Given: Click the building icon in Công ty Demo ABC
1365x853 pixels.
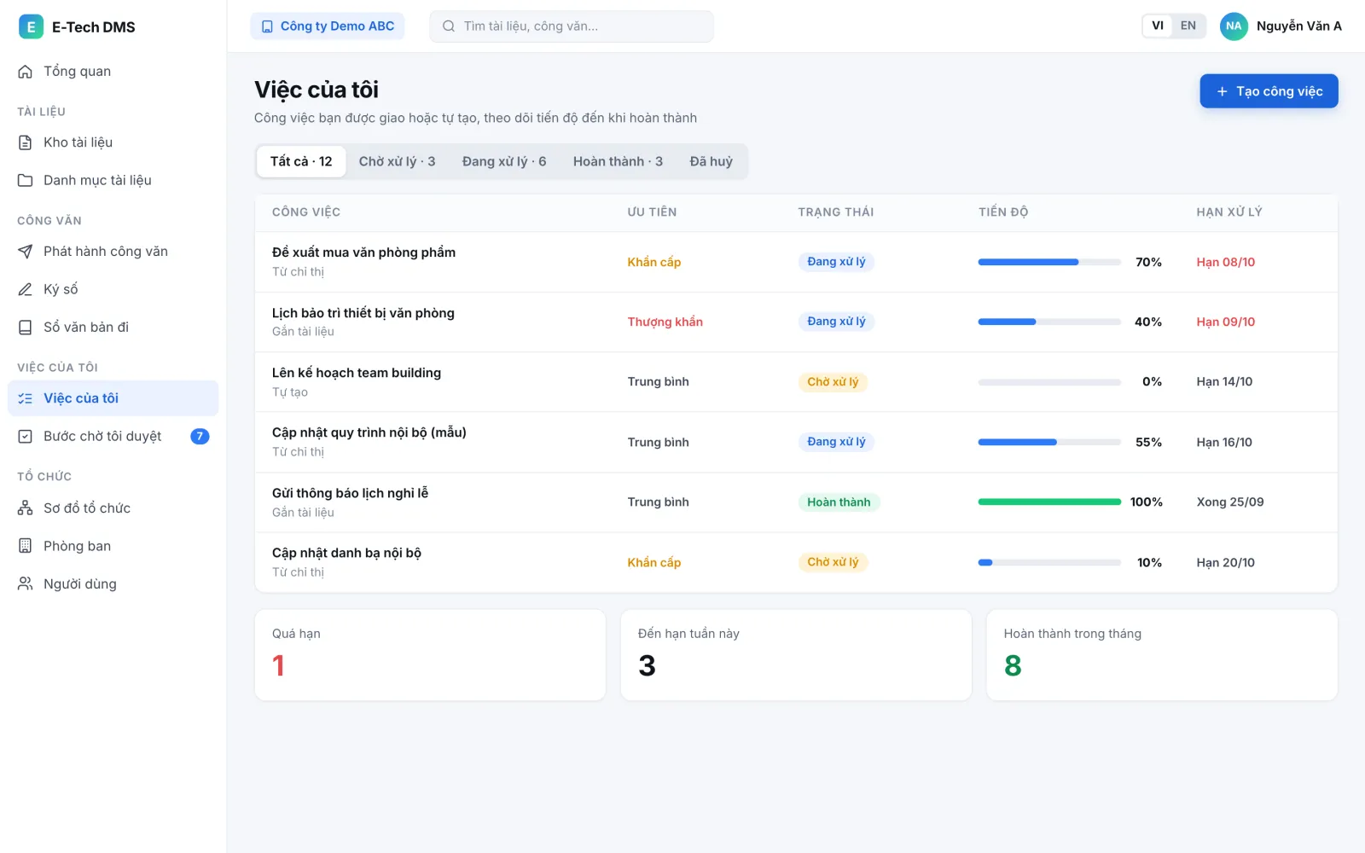Looking at the screenshot, I should (x=267, y=26).
